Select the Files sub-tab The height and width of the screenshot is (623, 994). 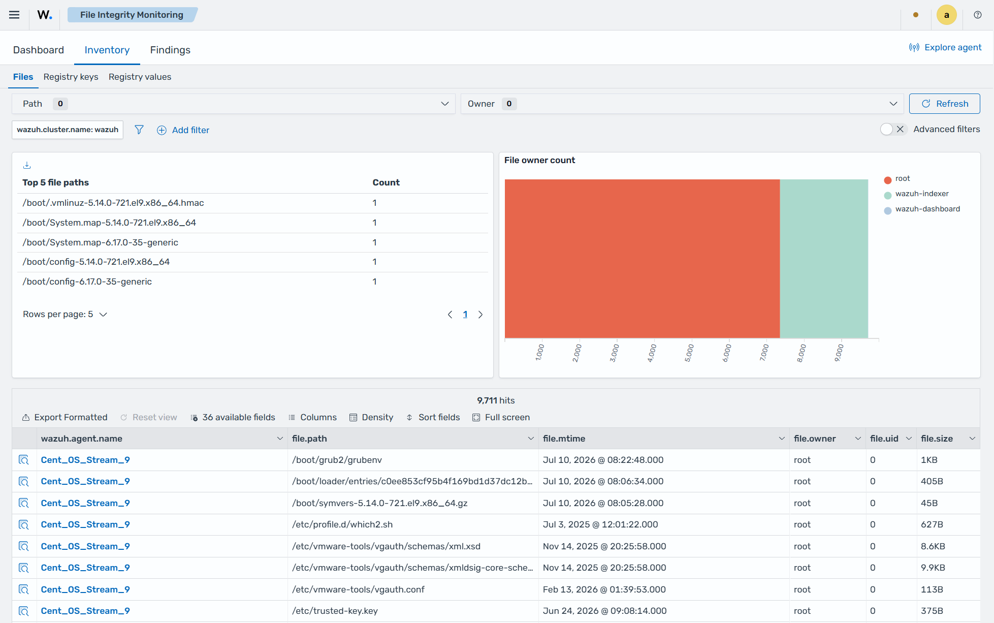[23, 77]
